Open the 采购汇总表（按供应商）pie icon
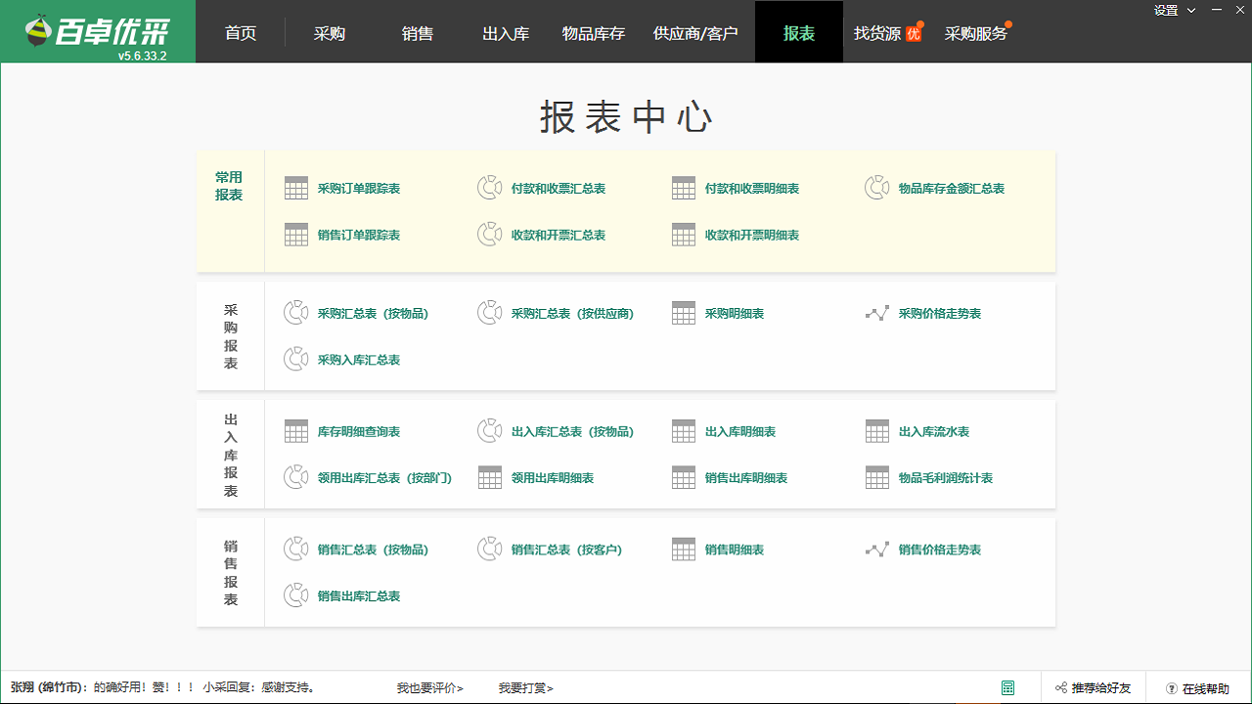The height and width of the screenshot is (704, 1252). [490, 313]
